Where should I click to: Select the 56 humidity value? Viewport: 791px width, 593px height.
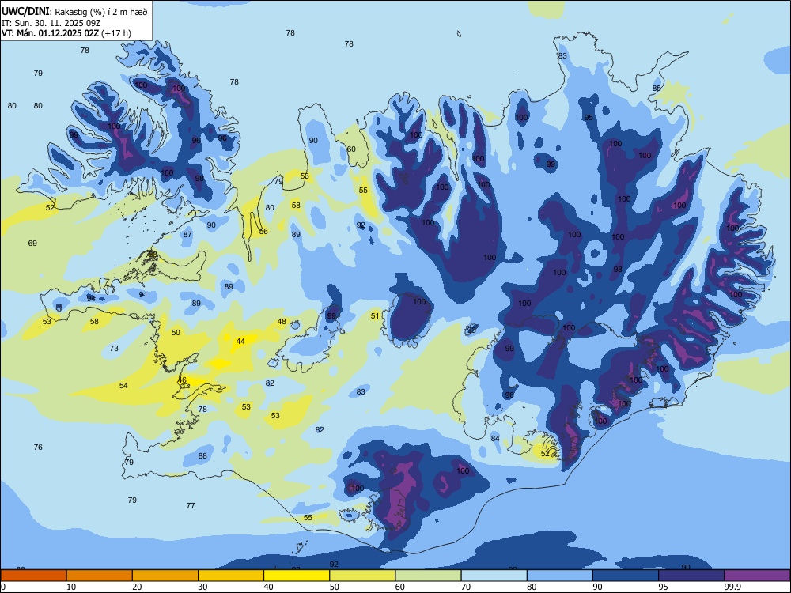[x=263, y=232]
